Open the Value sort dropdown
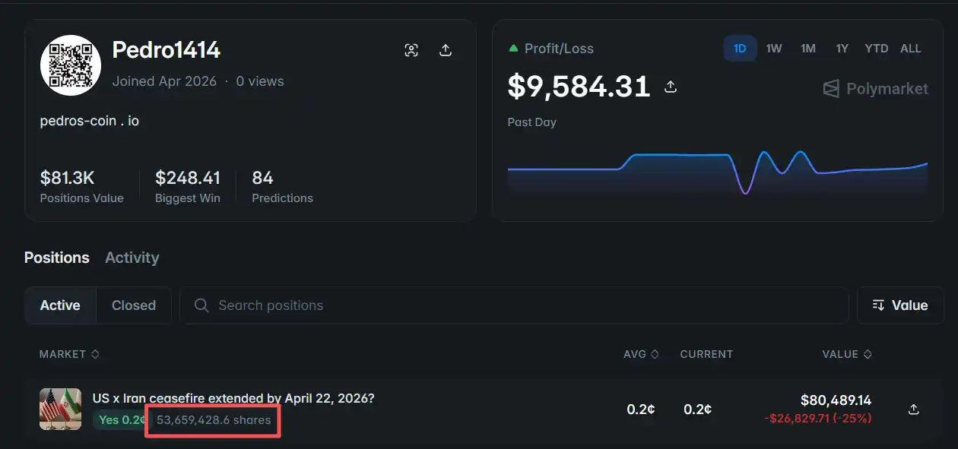The image size is (958, 449). pos(900,305)
